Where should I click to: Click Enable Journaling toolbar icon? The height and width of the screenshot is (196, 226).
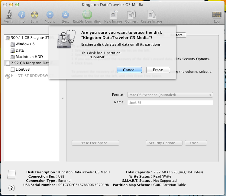[87, 14]
